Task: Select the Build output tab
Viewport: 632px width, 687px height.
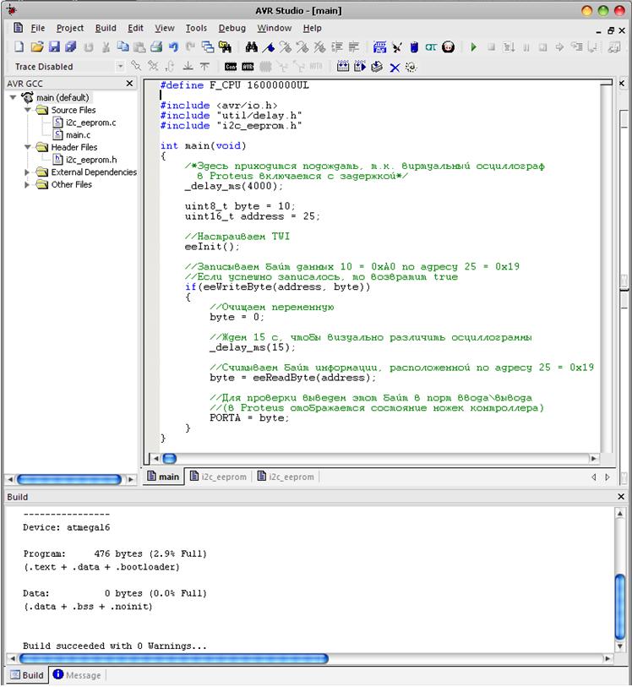Action: [27, 675]
